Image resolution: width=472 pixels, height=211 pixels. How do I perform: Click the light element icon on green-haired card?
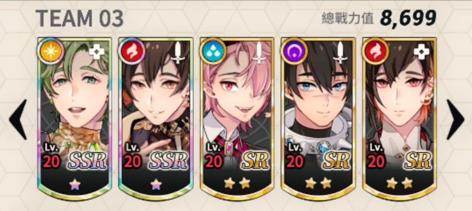[50, 51]
